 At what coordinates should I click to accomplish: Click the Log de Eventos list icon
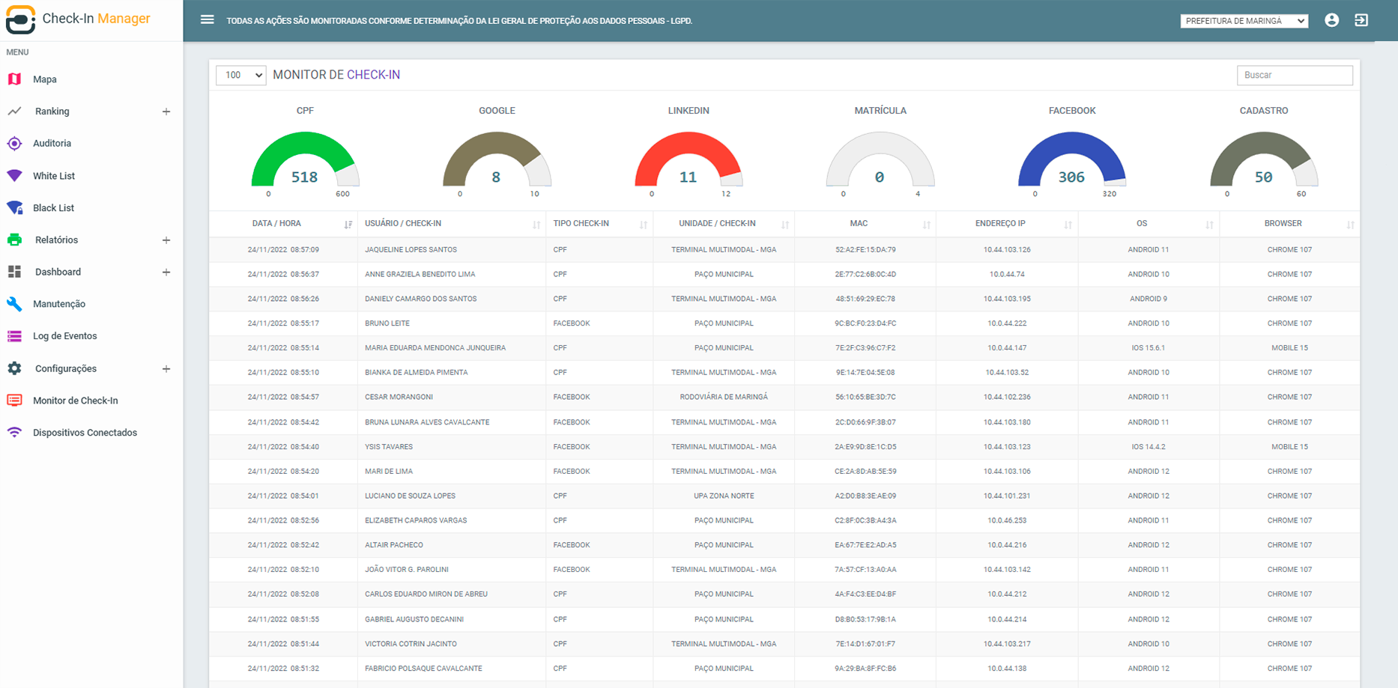click(x=14, y=336)
